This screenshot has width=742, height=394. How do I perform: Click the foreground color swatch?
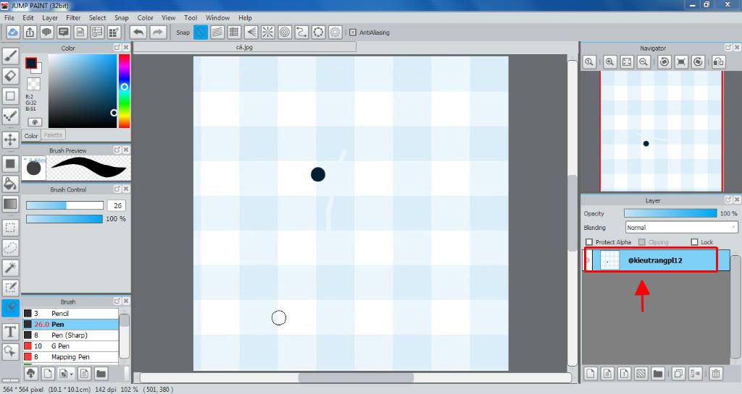tap(31, 63)
